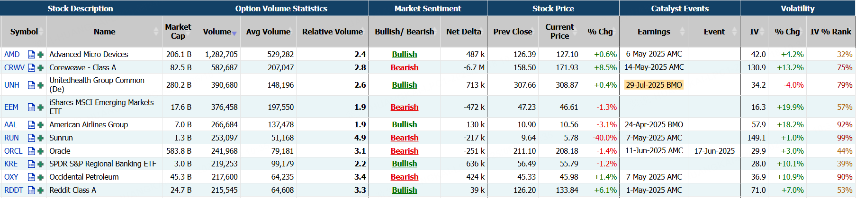The image size is (856, 198).
Task: Sort by the Net Delta column header
Action: point(463,32)
